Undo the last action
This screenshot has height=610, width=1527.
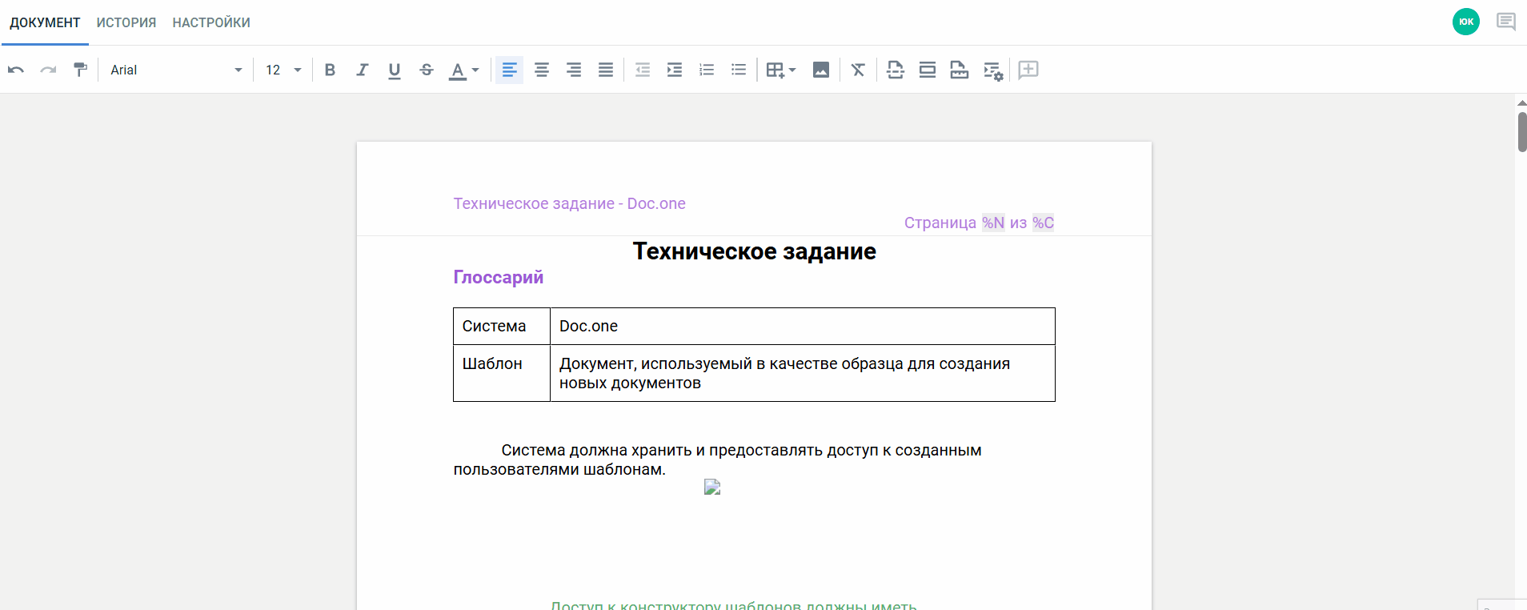tap(16, 70)
